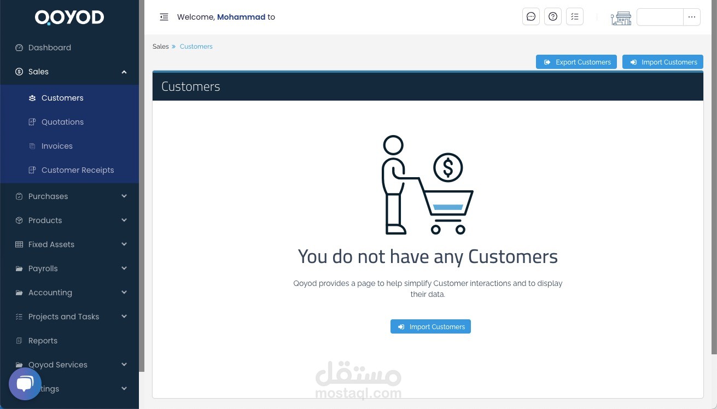Click the sidebar scrollbar
717x409 pixels.
click(x=142, y=186)
